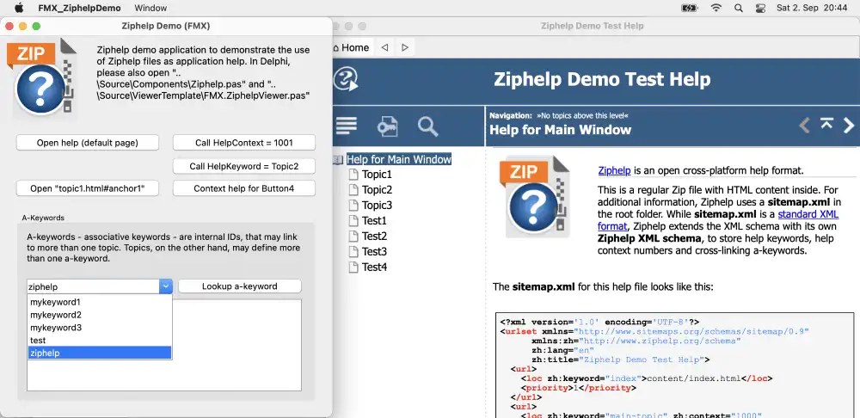
Task: Open the Wi-Fi status icon in menu bar
Action: (x=716, y=8)
